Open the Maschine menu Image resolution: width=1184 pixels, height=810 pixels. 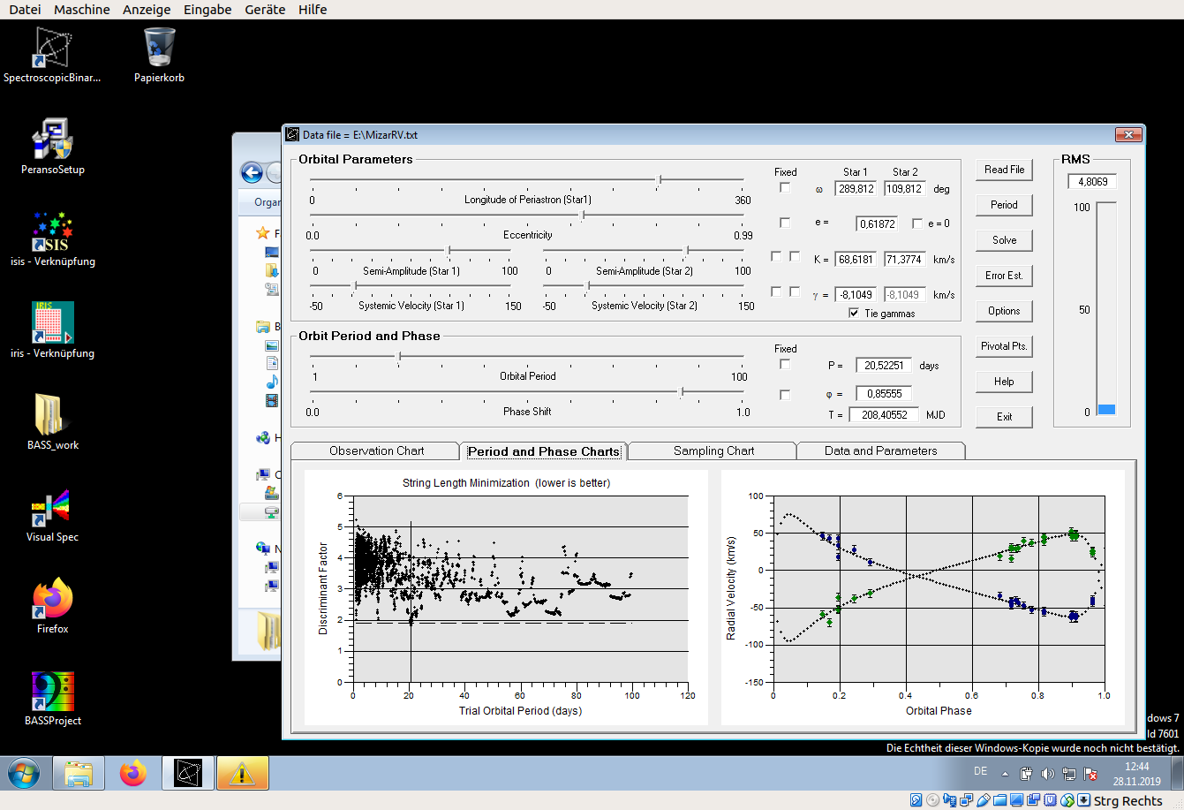point(82,10)
